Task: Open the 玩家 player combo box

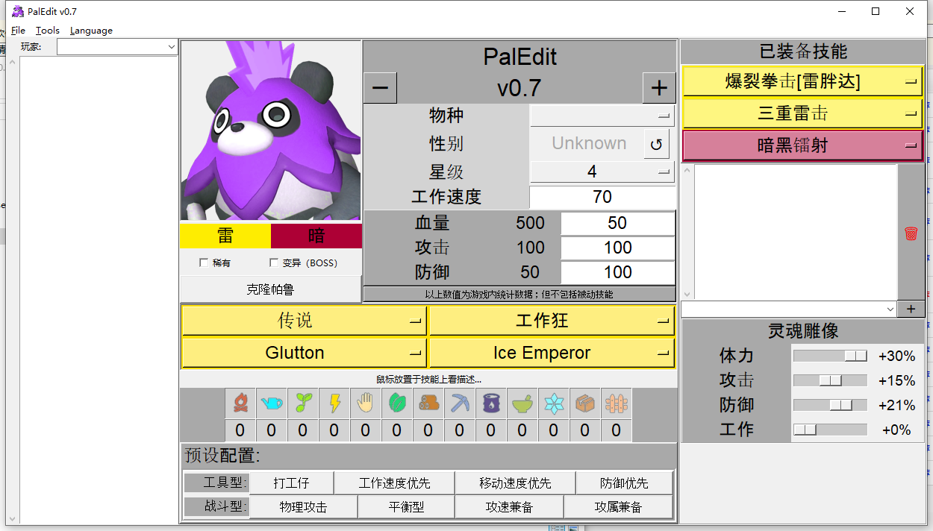Action: 118,47
